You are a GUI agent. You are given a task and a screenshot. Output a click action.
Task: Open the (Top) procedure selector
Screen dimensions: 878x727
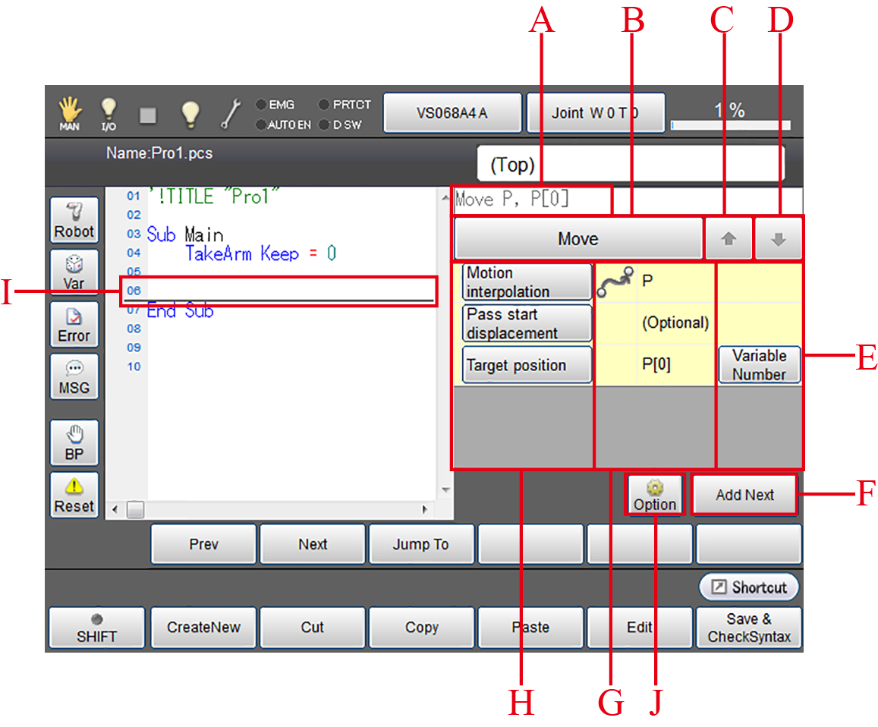[630, 164]
